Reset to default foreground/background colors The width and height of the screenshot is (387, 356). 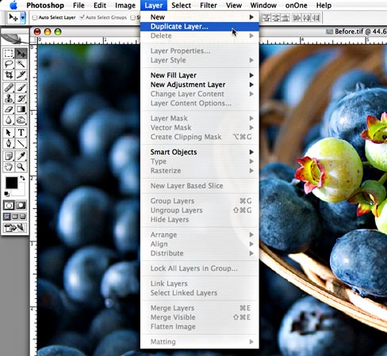(x=7, y=194)
